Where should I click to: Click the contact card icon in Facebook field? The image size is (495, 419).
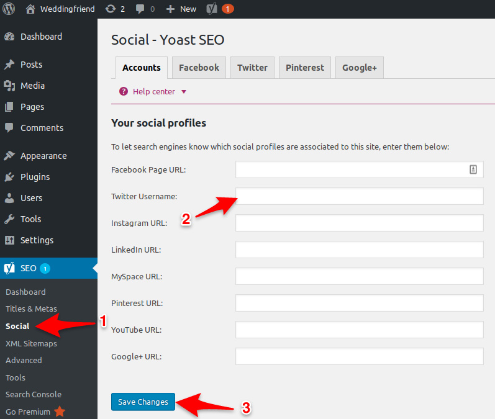click(473, 169)
